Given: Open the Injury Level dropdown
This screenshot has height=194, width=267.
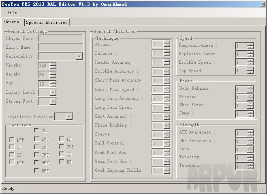Looking at the screenshot, I should pos(53,93).
